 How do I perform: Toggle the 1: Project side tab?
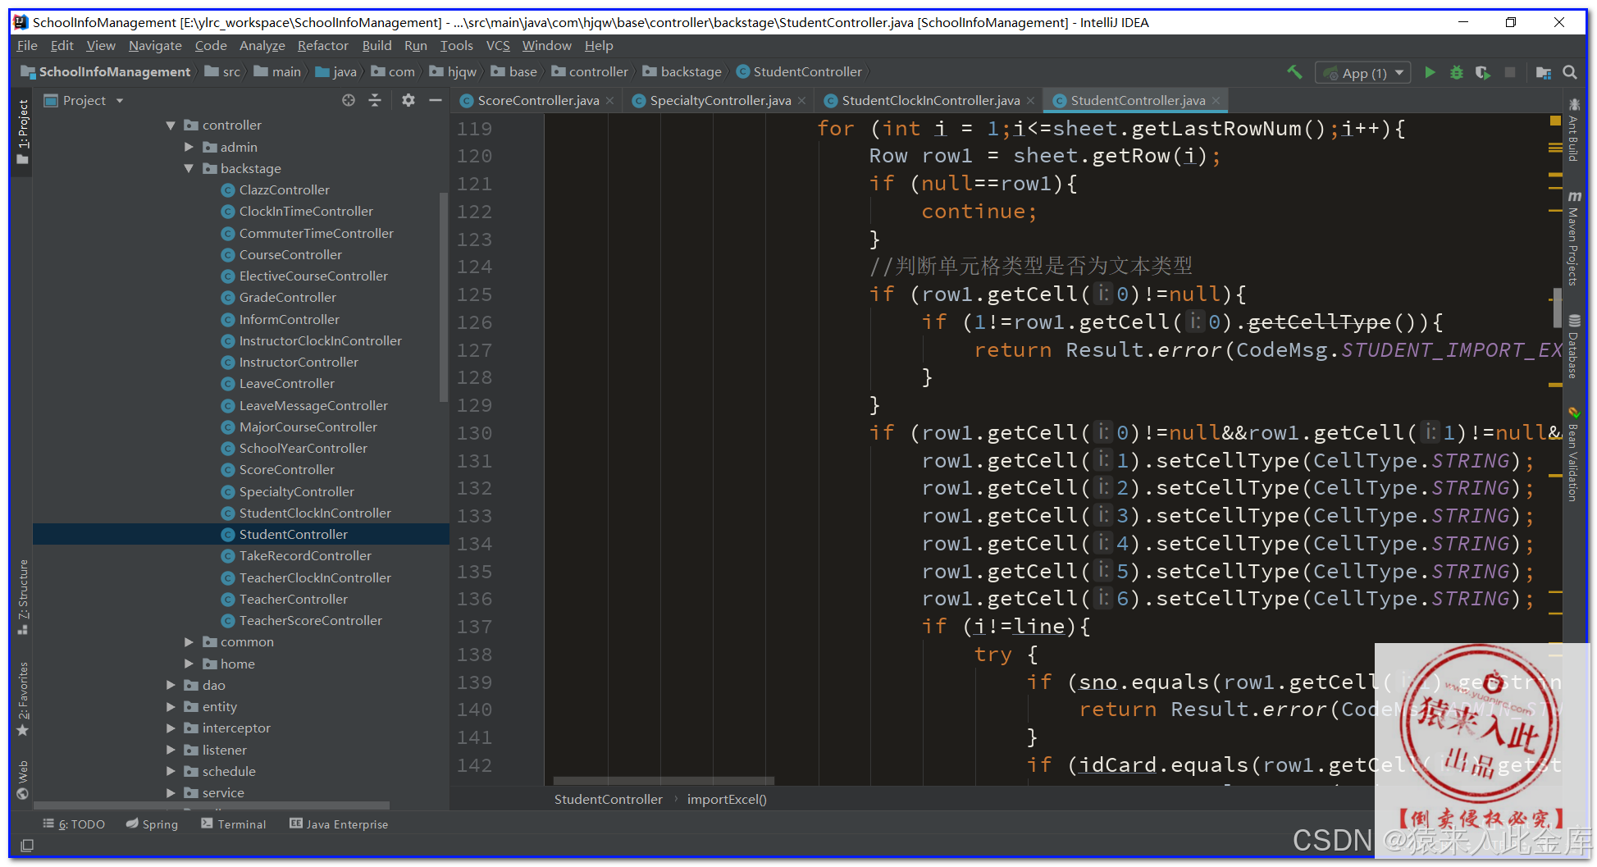pos(23,131)
